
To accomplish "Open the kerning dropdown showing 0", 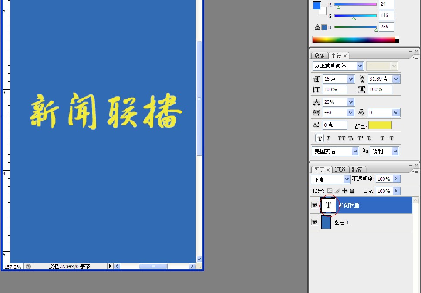I will [396, 112].
